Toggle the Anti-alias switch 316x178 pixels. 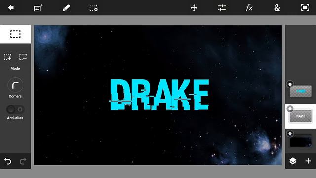(x=15, y=109)
